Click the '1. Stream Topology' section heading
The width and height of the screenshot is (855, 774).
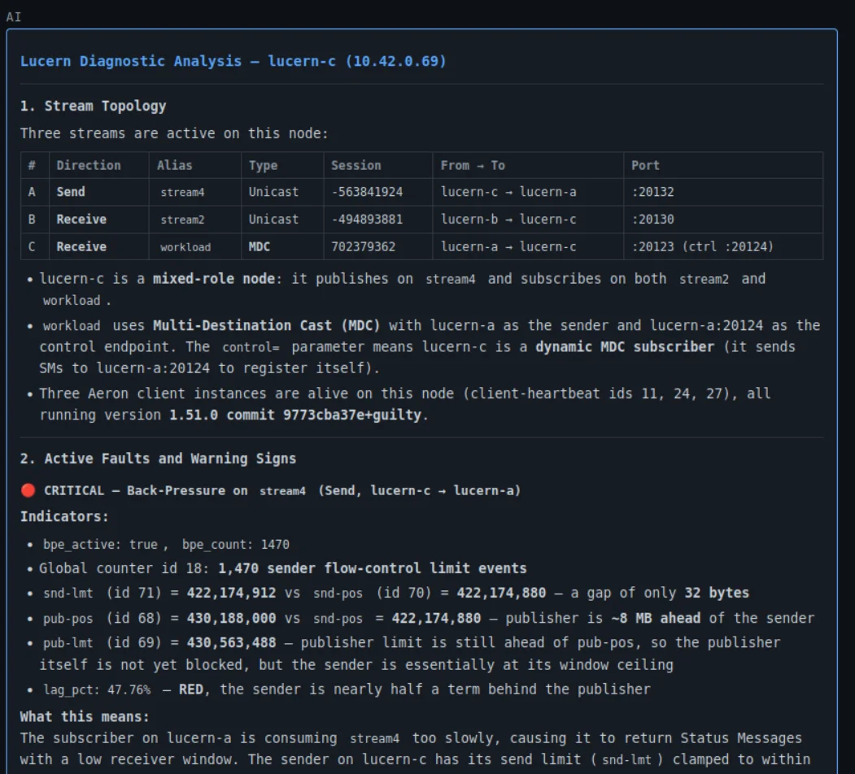[x=94, y=106]
